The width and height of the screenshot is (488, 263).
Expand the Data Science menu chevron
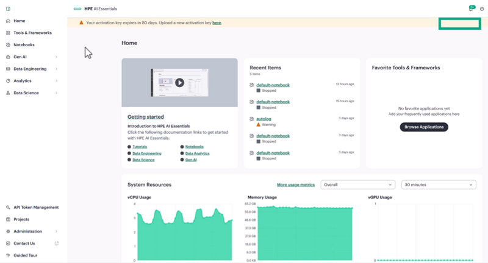(56, 93)
